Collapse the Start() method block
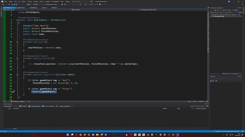Viewport: 245px width, 137px height. [17, 42]
